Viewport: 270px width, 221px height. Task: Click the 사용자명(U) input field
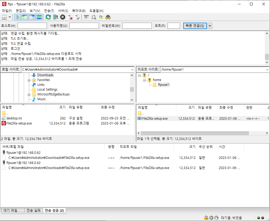(84, 26)
